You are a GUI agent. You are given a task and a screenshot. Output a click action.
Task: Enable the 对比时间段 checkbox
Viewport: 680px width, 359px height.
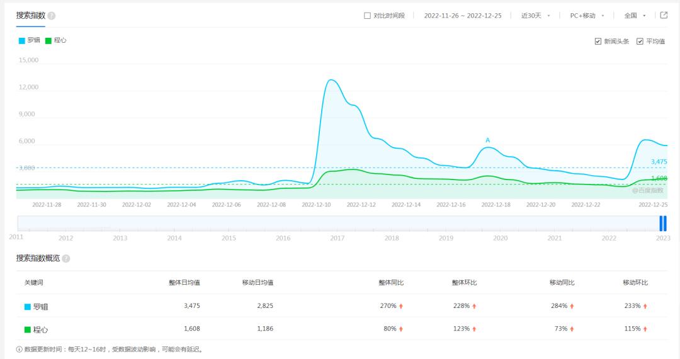(x=368, y=16)
